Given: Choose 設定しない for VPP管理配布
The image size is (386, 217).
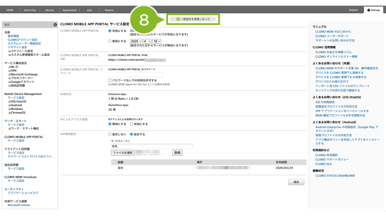Looking at the screenshot, I should [x=110, y=134].
